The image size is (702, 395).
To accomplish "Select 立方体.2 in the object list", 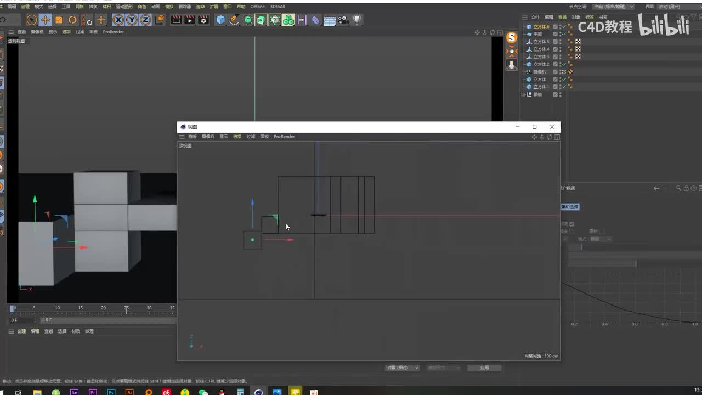I will (541, 64).
